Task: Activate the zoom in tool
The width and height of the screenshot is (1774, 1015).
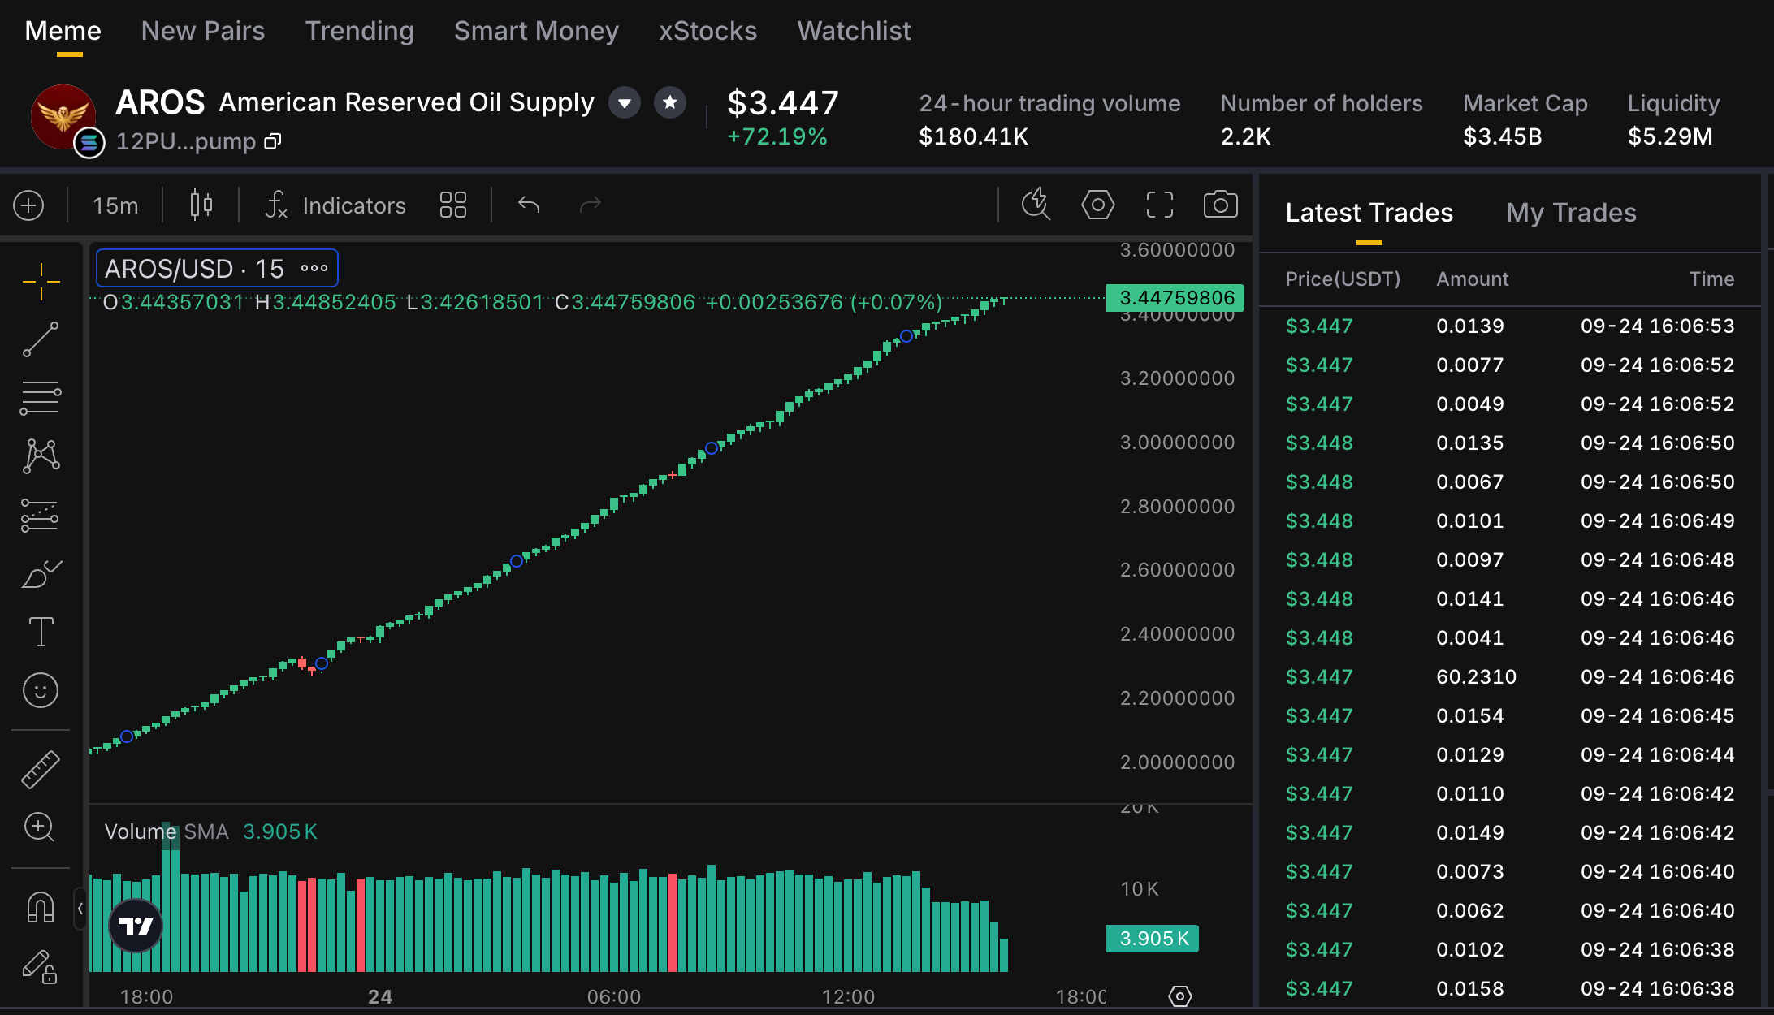Action: (40, 827)
